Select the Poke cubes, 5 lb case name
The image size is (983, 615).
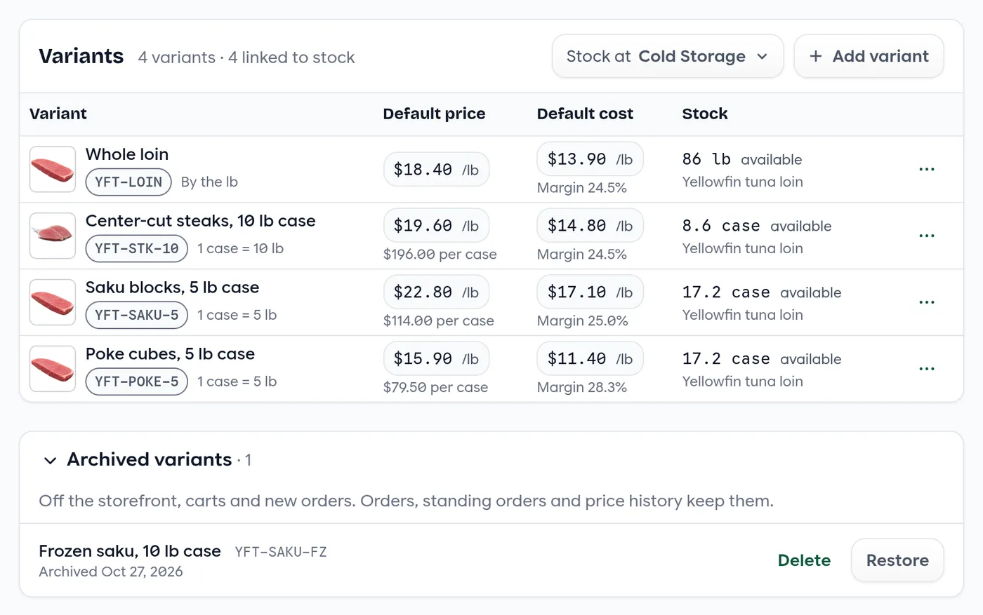click(x=170, y=354)
